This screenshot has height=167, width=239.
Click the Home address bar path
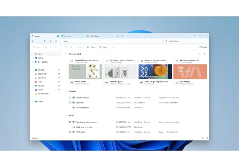pyautogui.click(x=65, y=41)
